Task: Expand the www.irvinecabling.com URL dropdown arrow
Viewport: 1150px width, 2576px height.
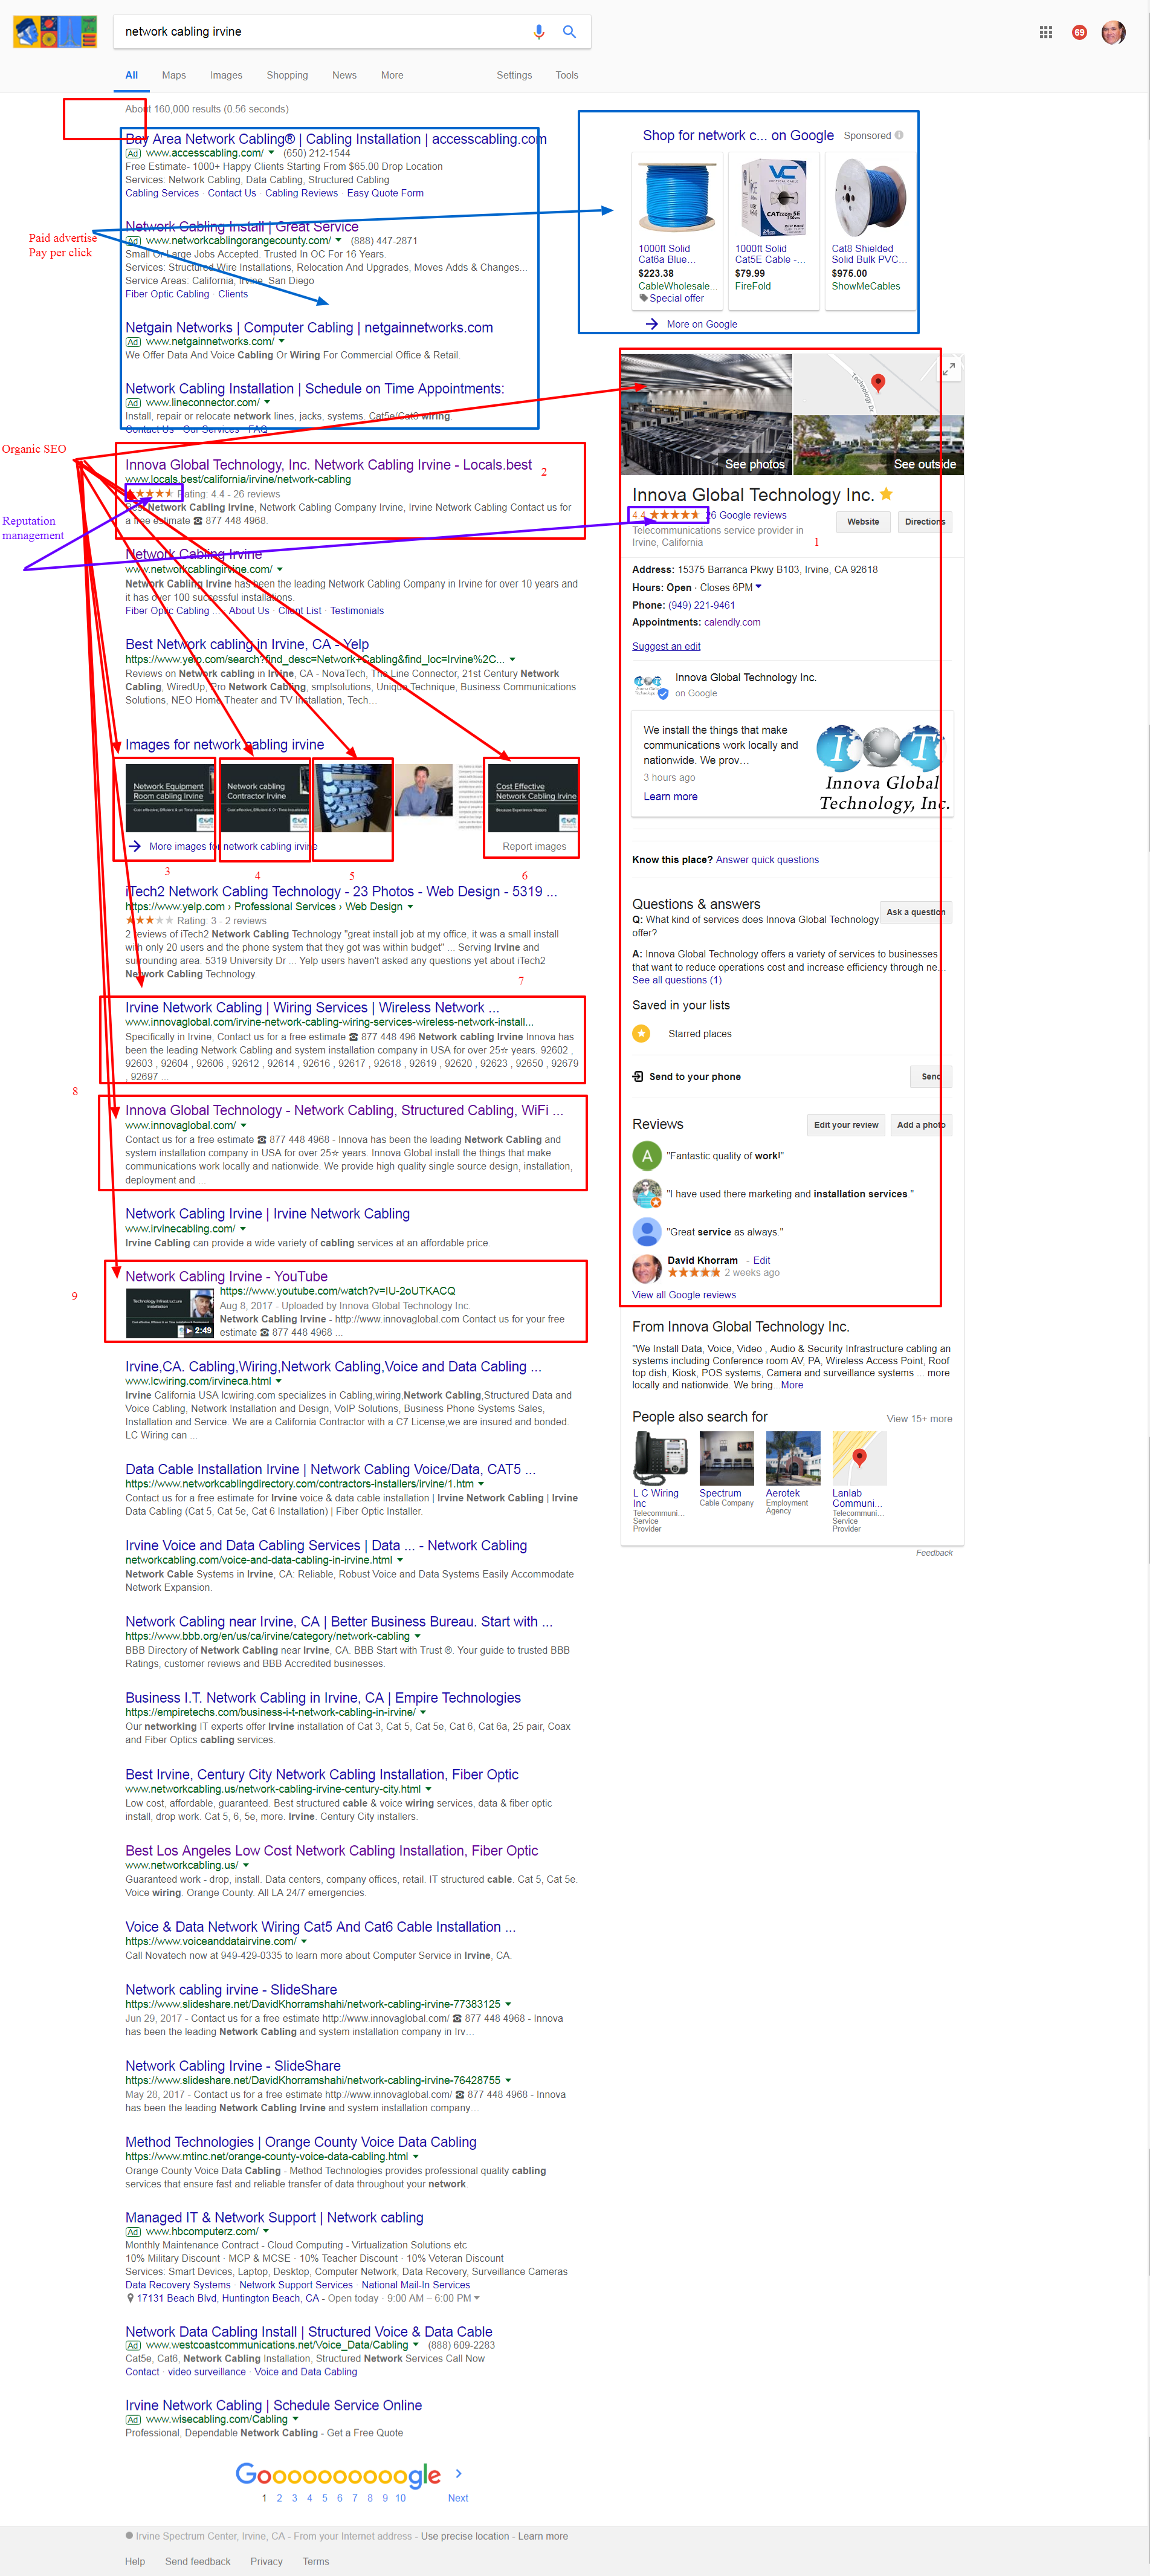Action: (242, 1228)
